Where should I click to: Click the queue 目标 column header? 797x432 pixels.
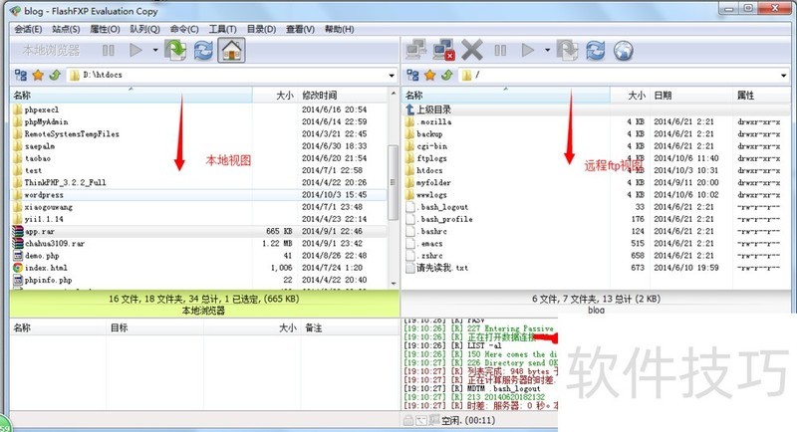click(154, 327)
